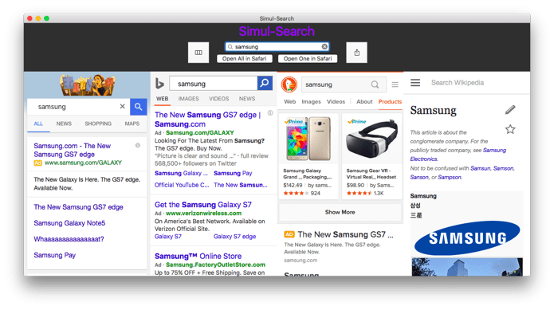Open Samsung Gear VR product card
Screen dimensions: 554x310
coord(371,156)
